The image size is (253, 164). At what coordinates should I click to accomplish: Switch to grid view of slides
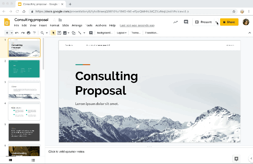click(33, 160)
